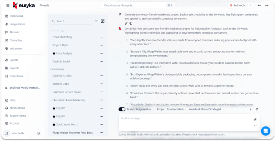
Task: Toggle the light/dark theme
Action: pyautogui.click(x=15, y=116)
